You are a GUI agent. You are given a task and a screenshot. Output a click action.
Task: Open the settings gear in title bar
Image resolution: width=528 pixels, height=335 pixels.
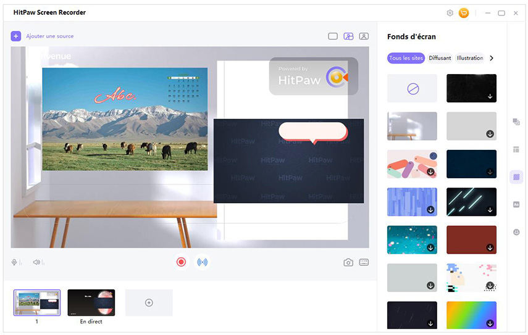(x=450, y=13)
